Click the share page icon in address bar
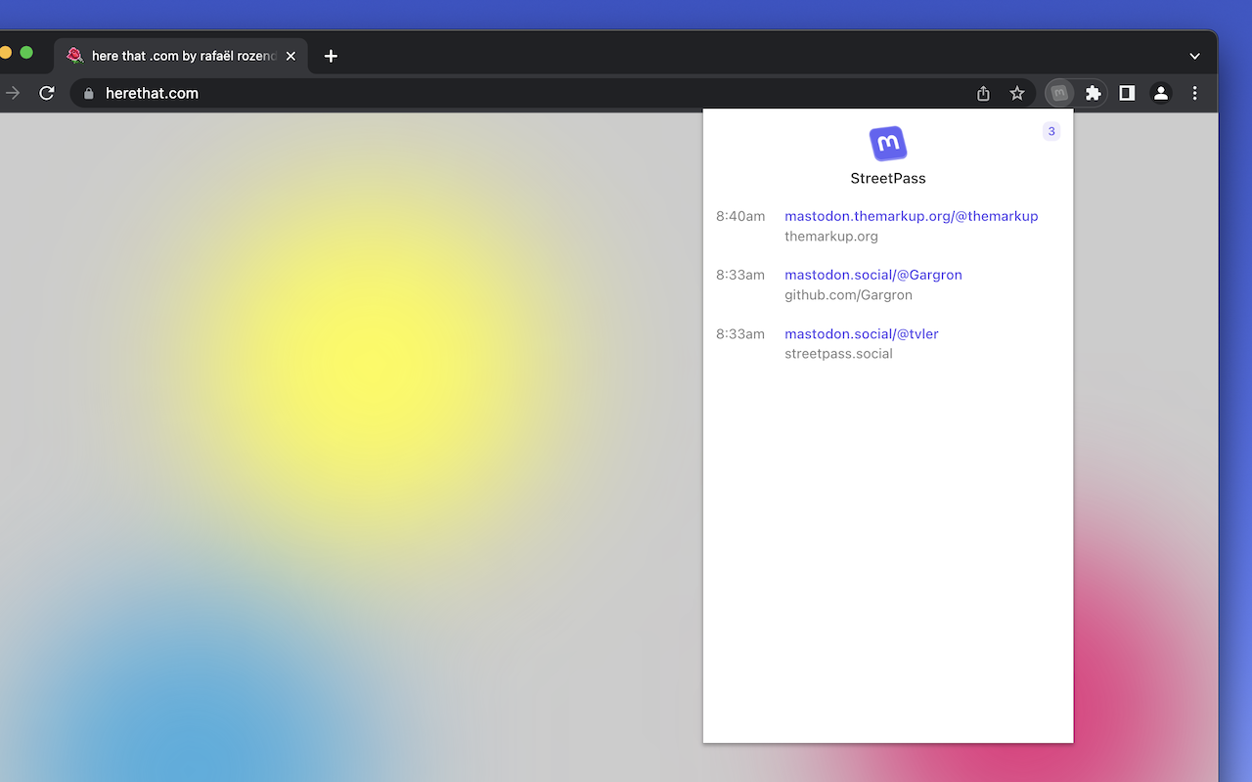The image size is (1252, 782). (984, 93)
